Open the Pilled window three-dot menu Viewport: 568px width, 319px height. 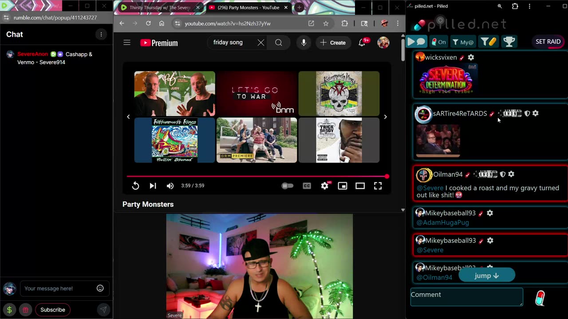(x=529, y=6)
